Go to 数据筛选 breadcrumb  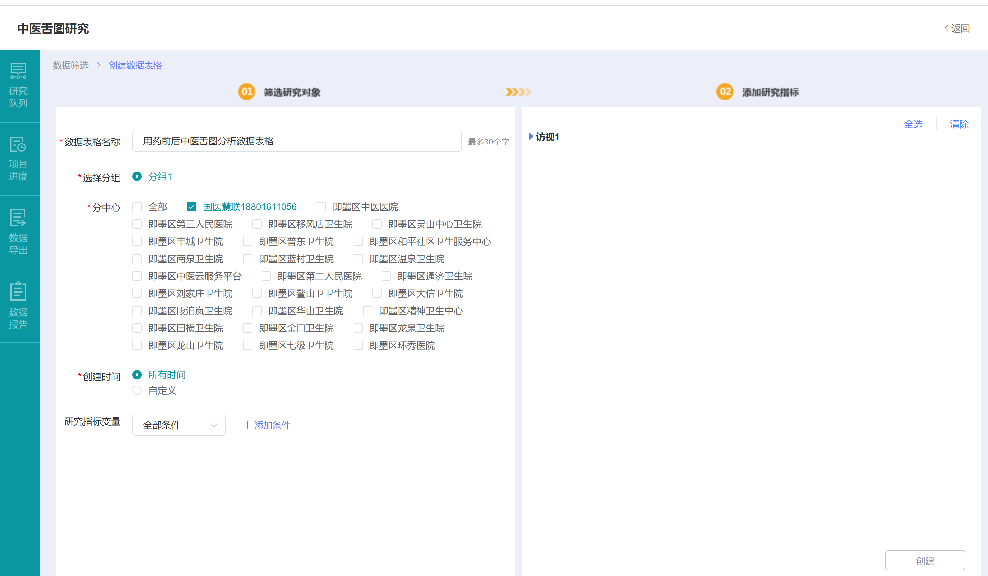[71, 65]
